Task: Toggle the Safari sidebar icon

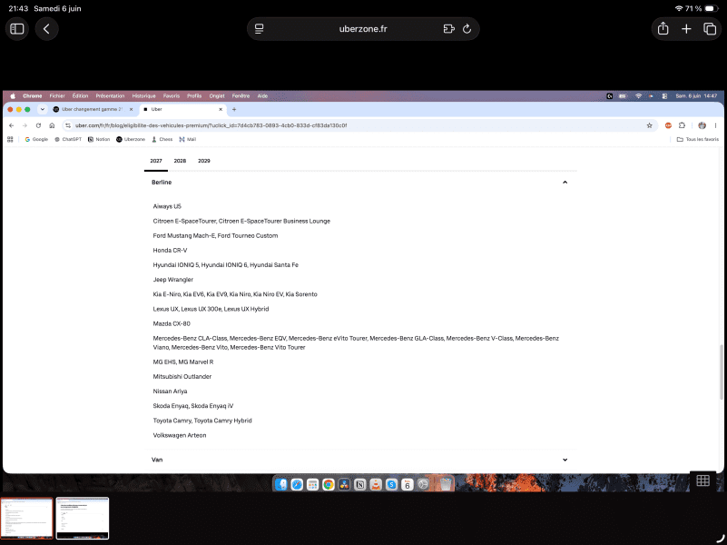Action: click(x=17, y=29)
